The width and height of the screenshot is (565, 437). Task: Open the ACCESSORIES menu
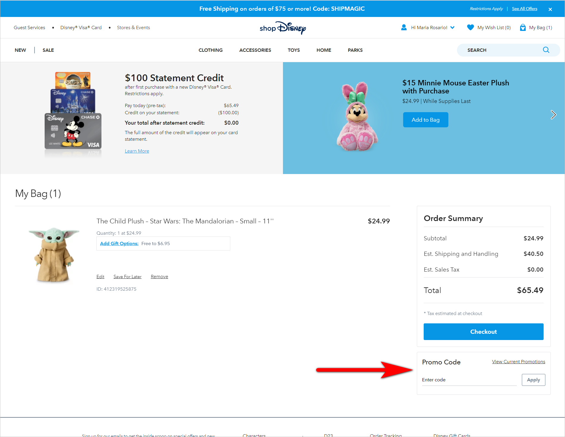[255, 50]
